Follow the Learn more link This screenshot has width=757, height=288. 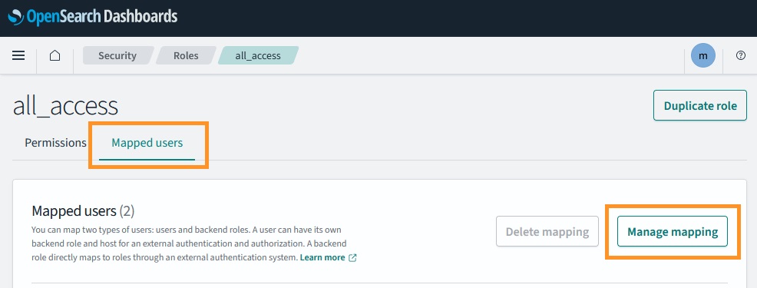pos(322,257)
